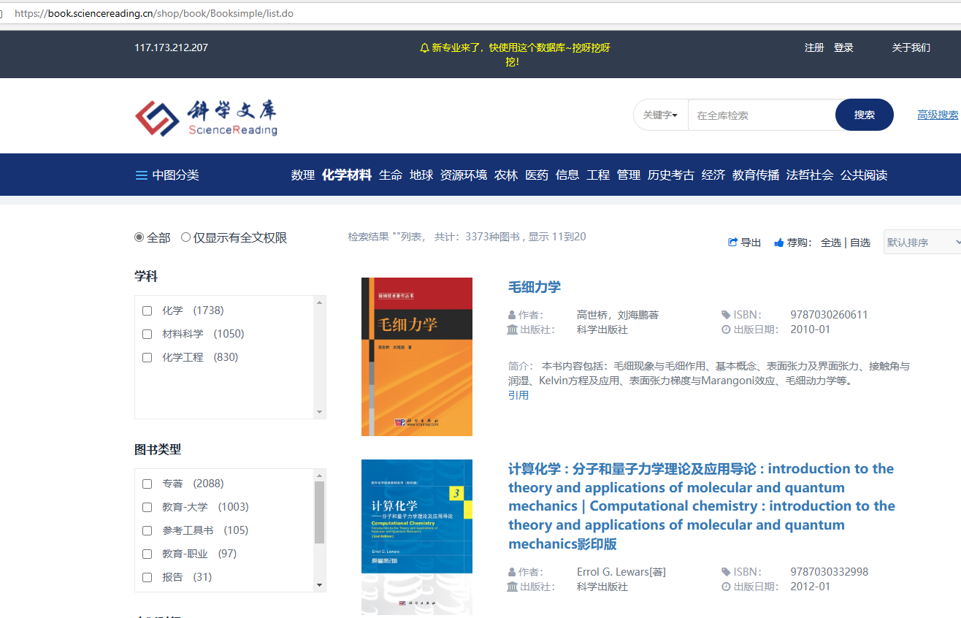Click the 荐购 thumbs-up icon
This screenshot has width=961, height=618.
[x=779, y=243]
